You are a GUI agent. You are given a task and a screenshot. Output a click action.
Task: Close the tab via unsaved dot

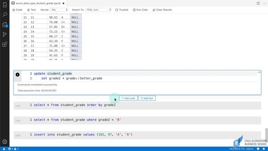pyautogui.click(x=63, y=3)
